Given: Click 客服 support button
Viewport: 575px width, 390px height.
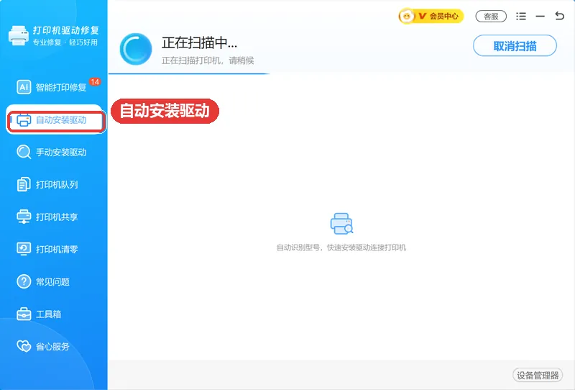Looking at the screenshot, I should (x=491, y=16).
